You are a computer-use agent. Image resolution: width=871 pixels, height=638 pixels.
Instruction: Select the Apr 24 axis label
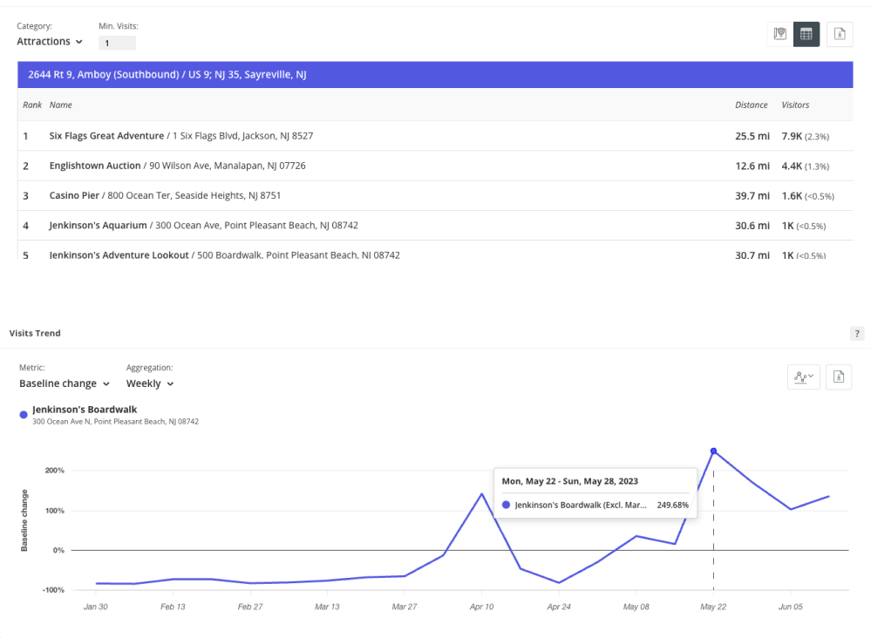click(x=559, y=607)
